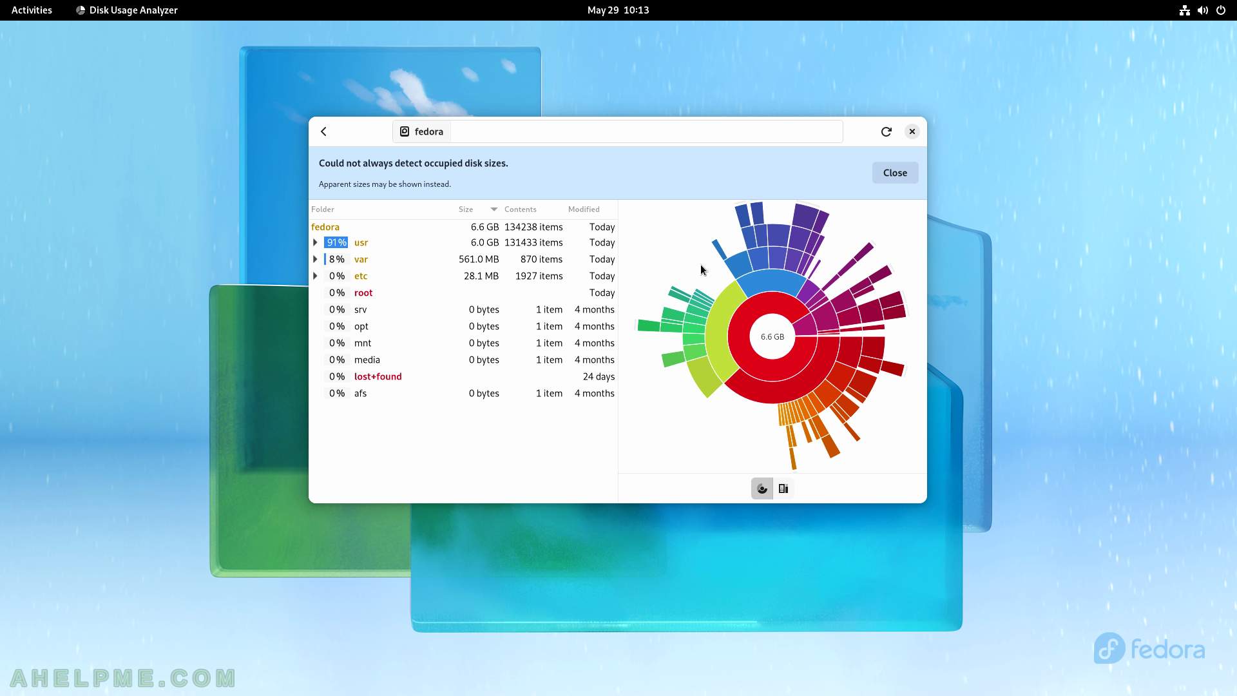This screenshot has width=1237, height=696.
Task: Expand the var folder row
Action: pyautogui.click(x=315, y=259)
